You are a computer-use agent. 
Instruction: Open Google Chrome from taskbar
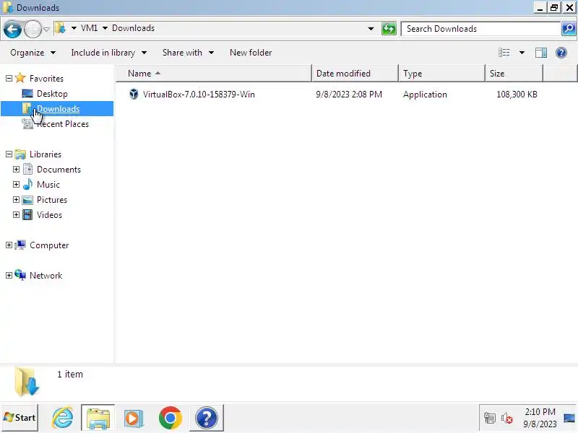pos(171,418)
